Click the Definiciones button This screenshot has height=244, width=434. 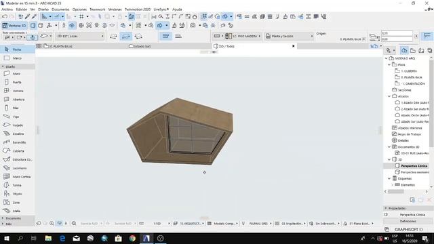click(x=408, y=222)
